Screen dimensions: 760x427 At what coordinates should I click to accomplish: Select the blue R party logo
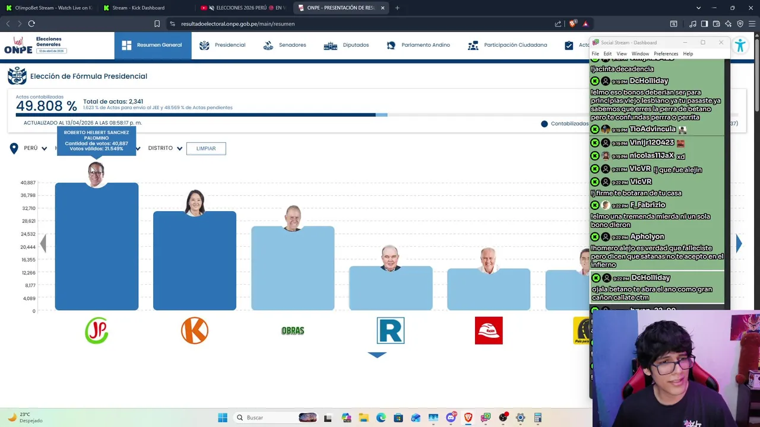(391, 330)
